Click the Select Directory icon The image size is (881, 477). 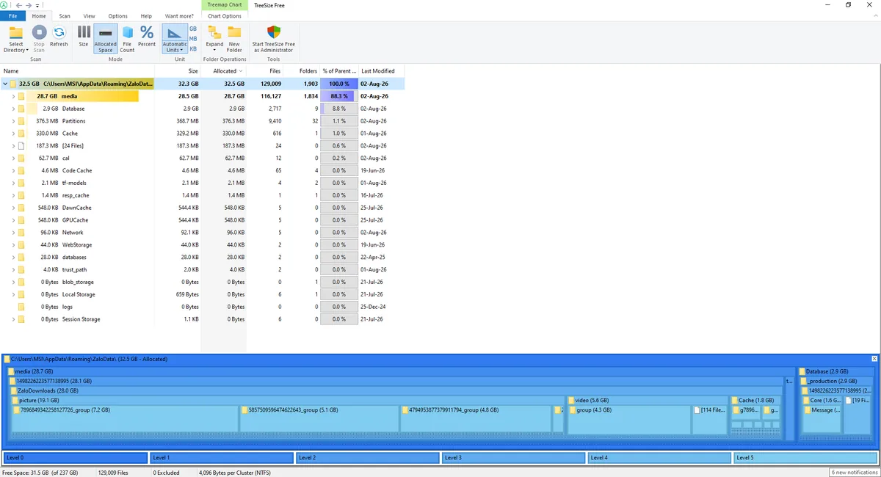(x=15, y=33)
